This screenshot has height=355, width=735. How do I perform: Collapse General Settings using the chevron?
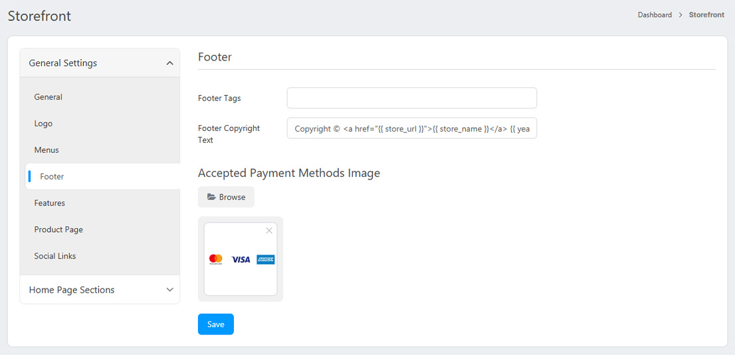[x=169, y=63]
